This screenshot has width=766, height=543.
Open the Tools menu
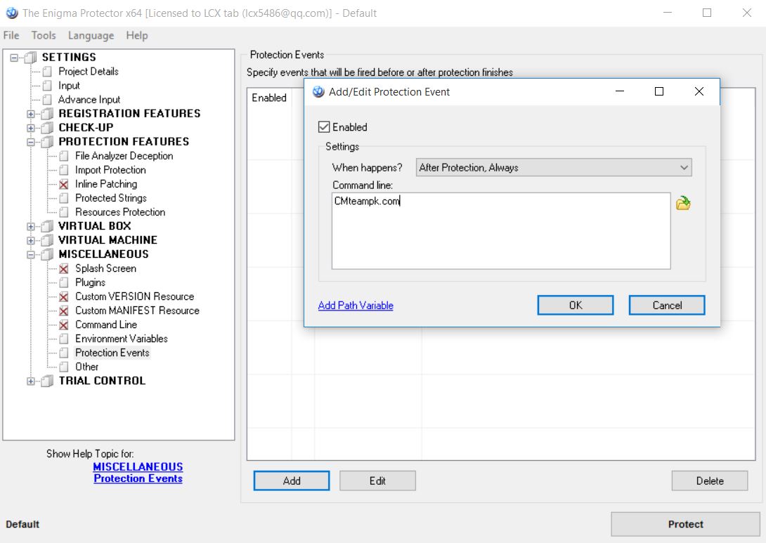pos(44,35)
